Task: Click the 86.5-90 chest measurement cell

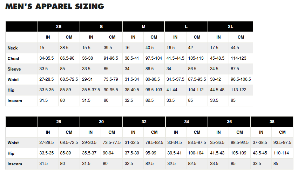Action: (x=67, y=59)
